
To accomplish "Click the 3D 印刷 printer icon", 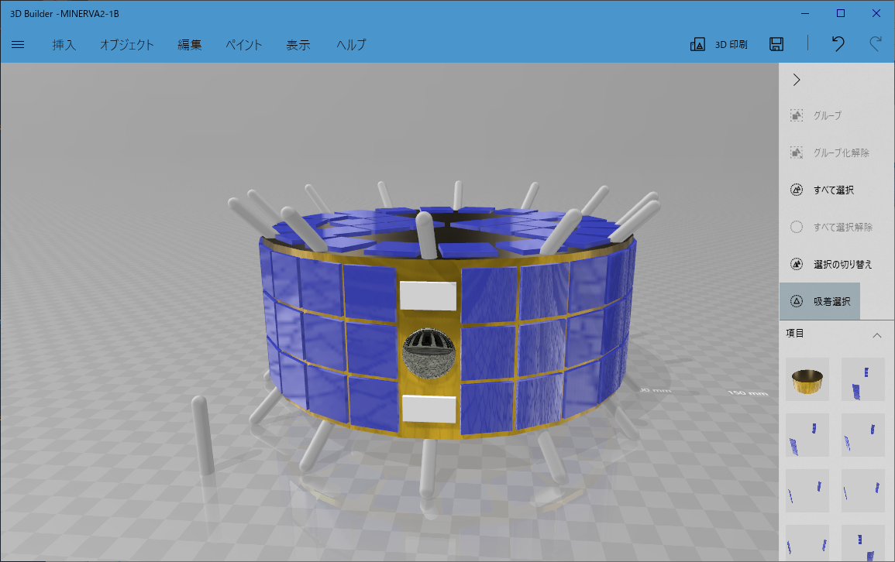I will (x=697, y=44).
